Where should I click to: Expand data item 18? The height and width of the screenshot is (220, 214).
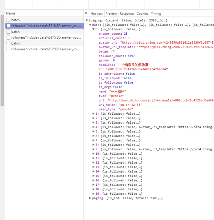(93, 189)
